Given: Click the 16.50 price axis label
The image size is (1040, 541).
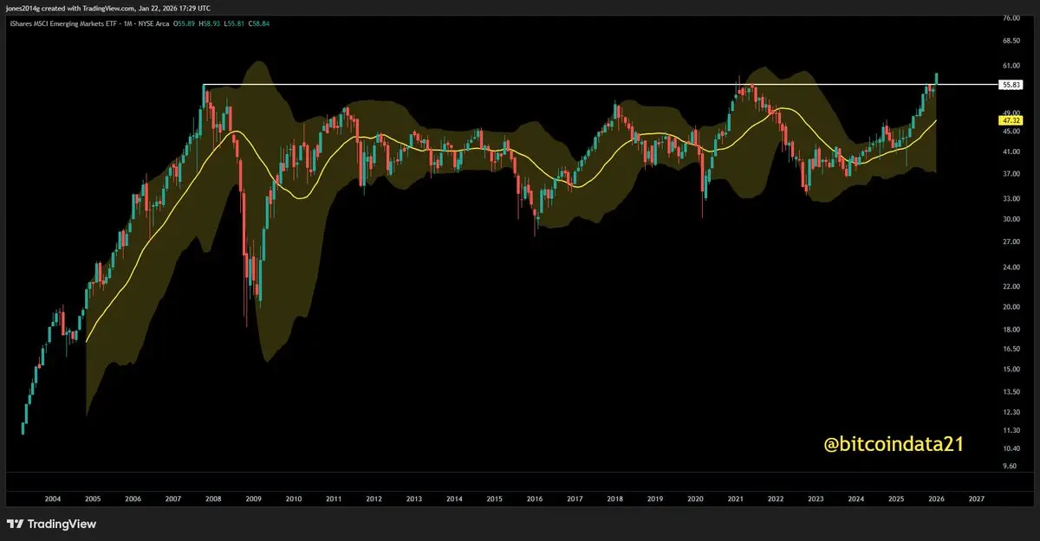Looking at the screenshot, I should [1011, 348].
